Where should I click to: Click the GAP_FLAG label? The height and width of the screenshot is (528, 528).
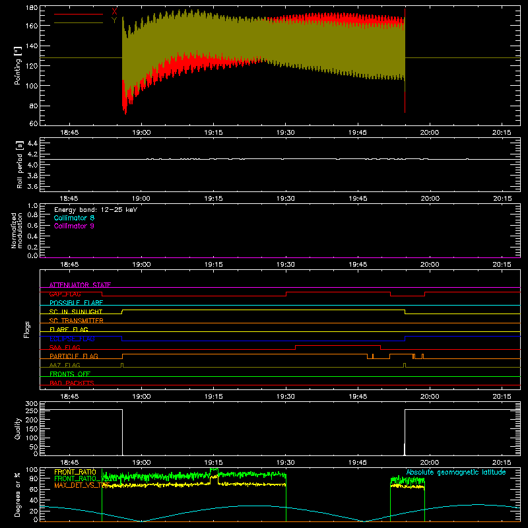point(65,294)
